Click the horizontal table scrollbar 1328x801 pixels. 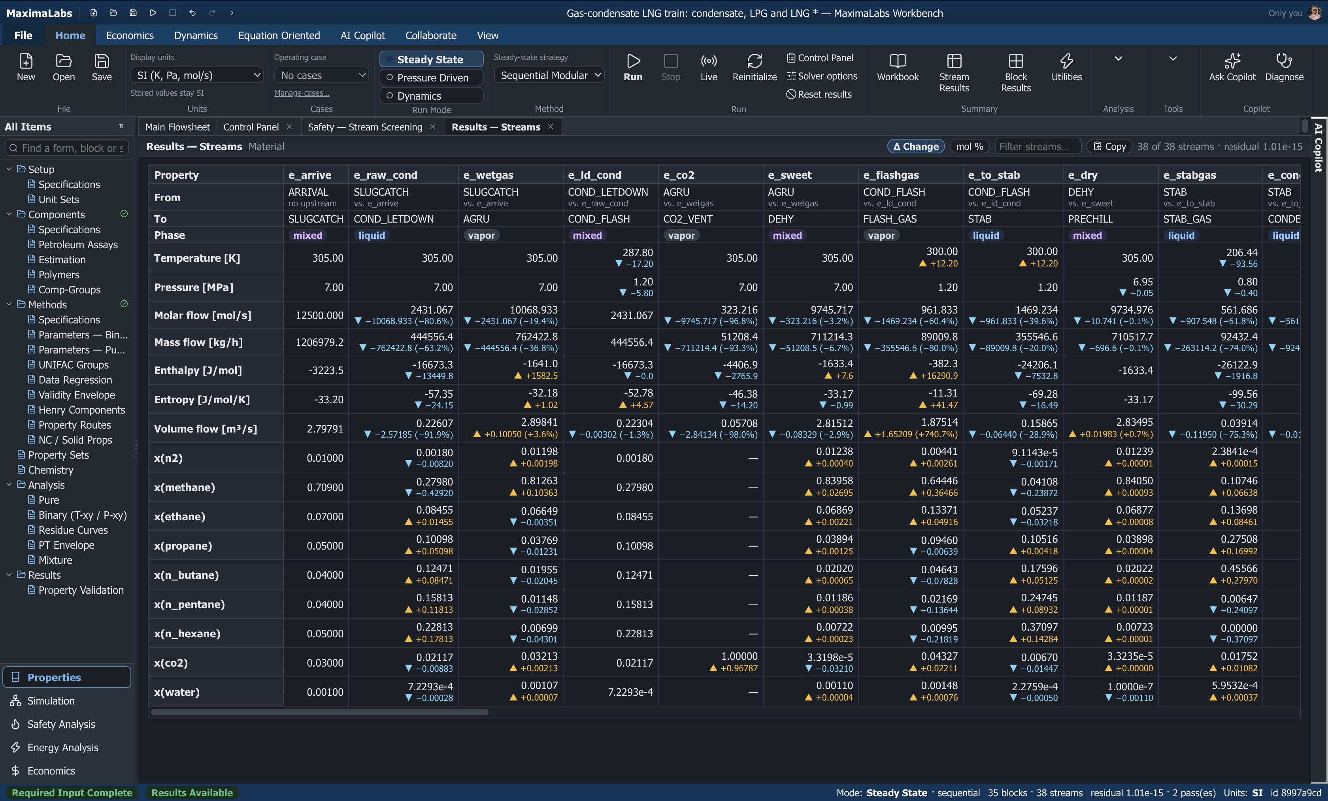pos(320,712)
